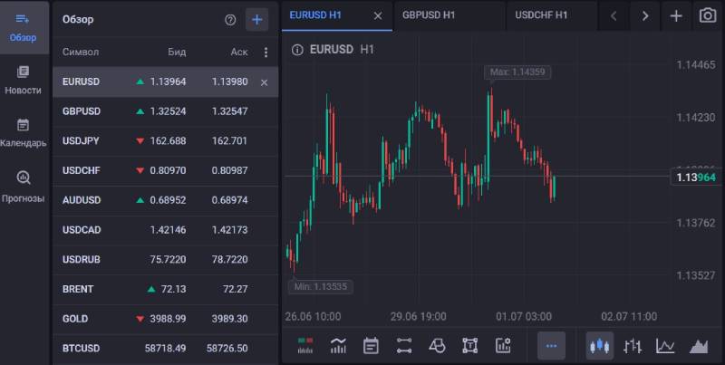The image size is (725, 365).
Task: Open the economic calendar icon in toolbar
Action: 371,346
